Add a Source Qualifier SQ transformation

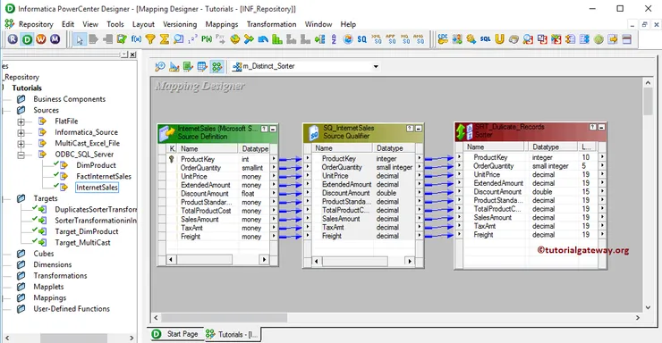pyautogui.click(x=361, y=39)
